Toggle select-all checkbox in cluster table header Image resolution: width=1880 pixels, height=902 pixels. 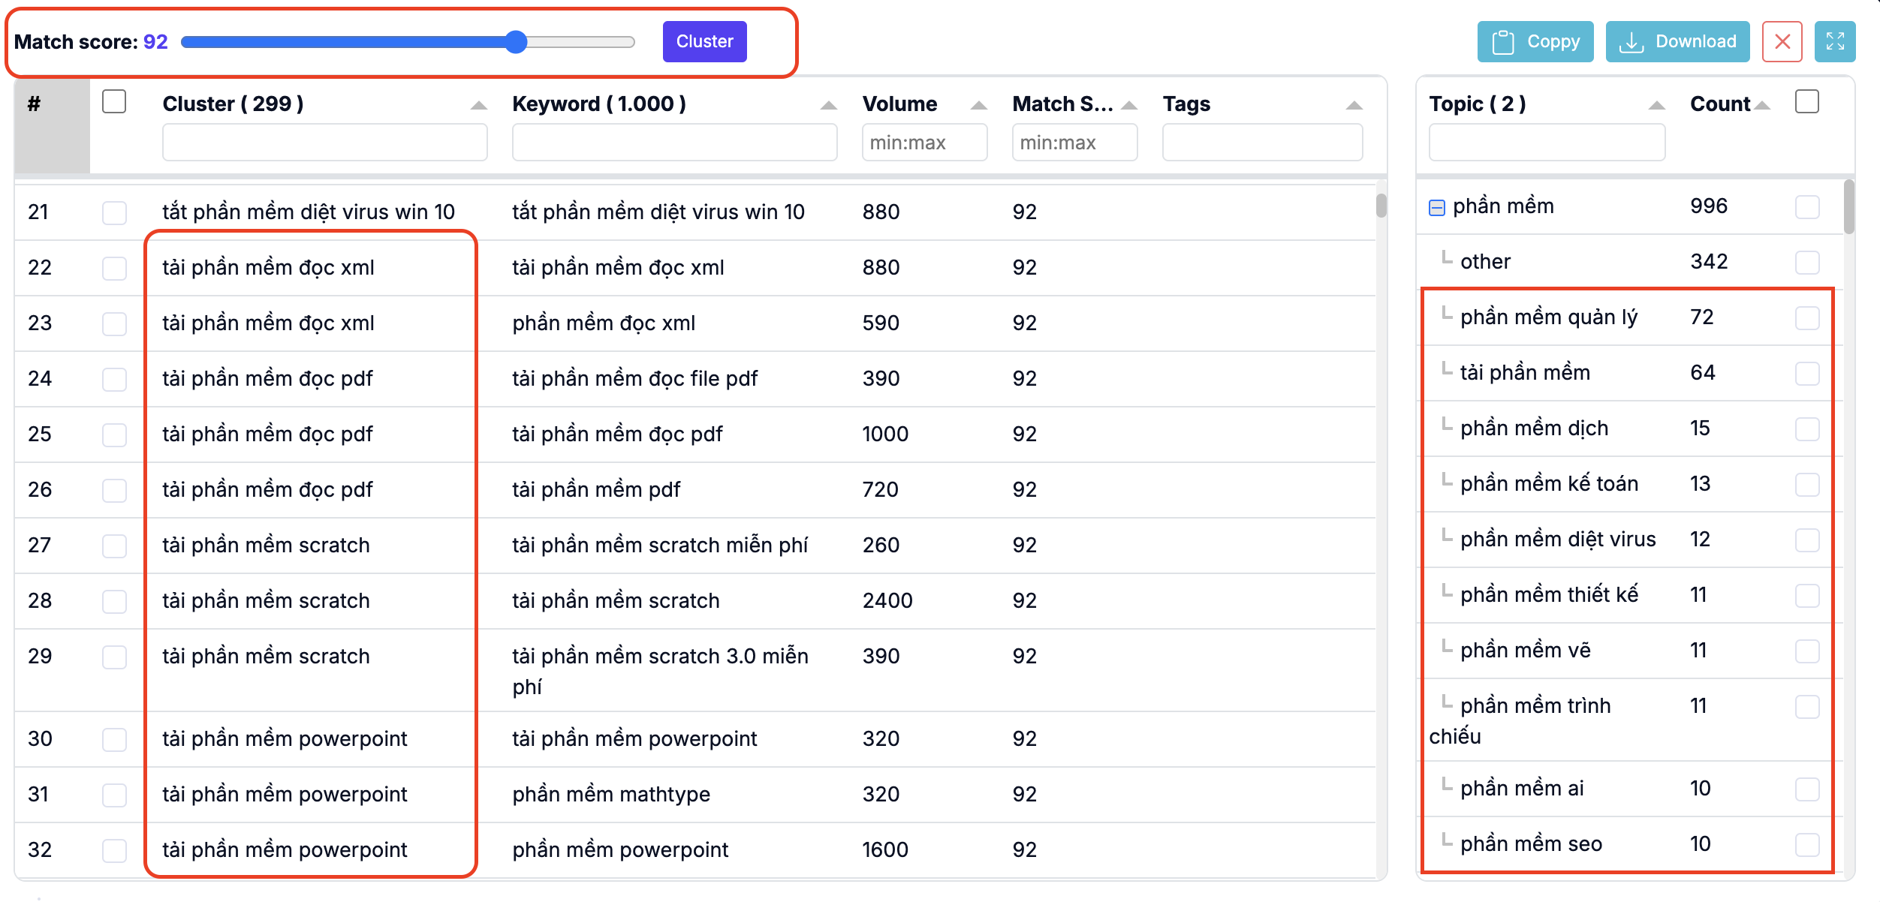(x=114, y=101)
